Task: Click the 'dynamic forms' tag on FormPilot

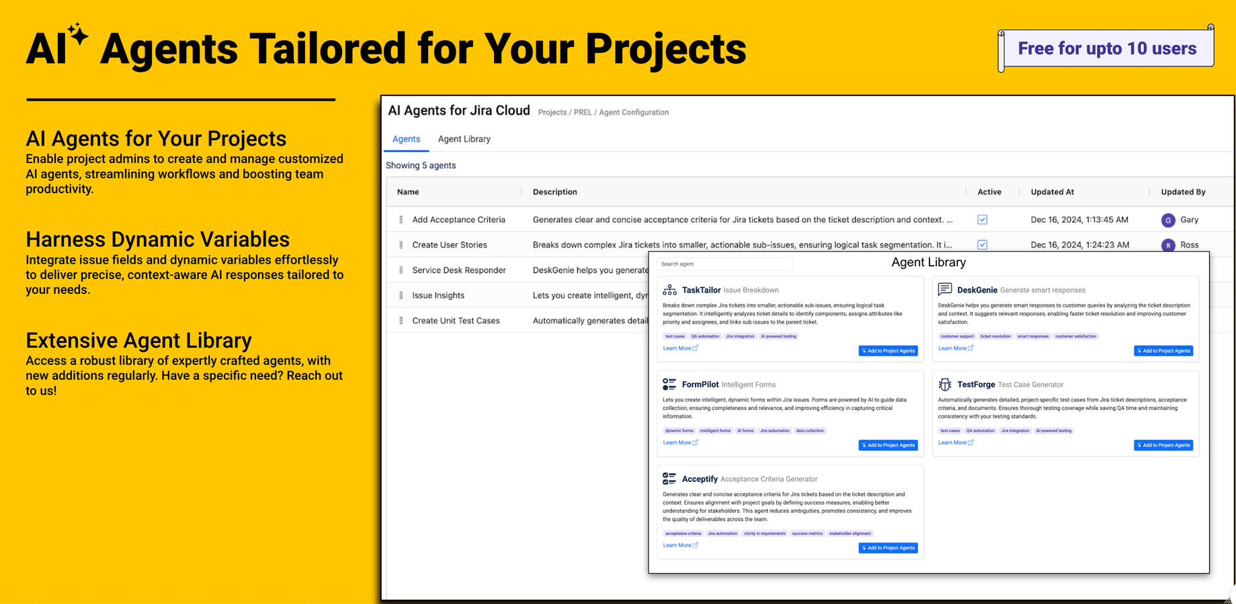Action: tap(679, 431)
